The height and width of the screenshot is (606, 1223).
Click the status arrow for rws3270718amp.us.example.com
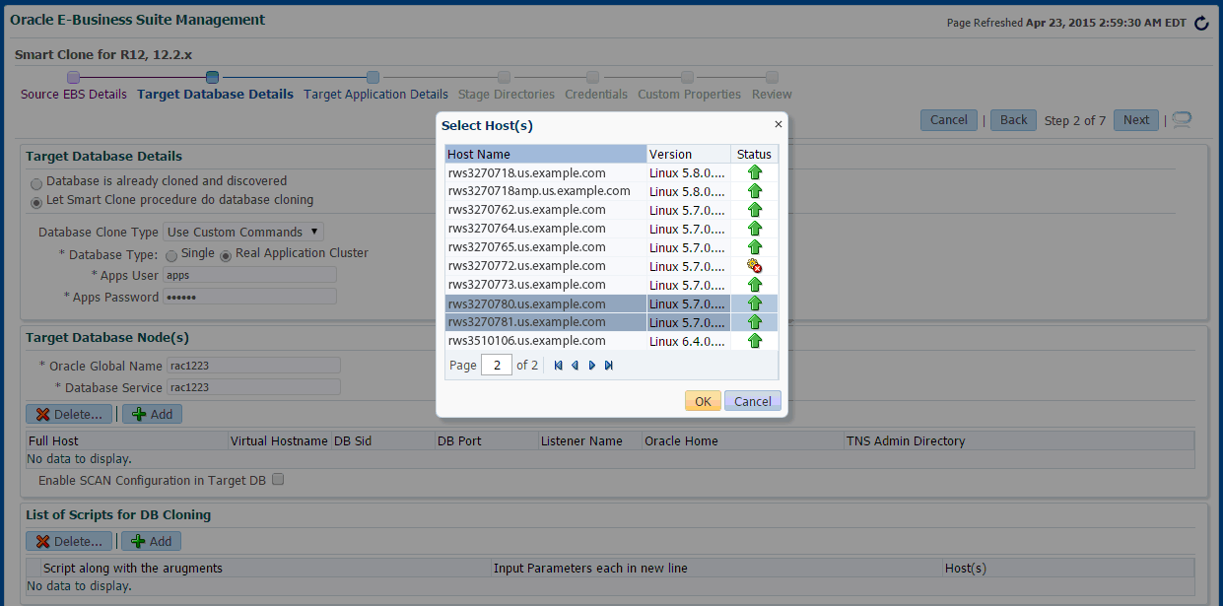[755, 191]
